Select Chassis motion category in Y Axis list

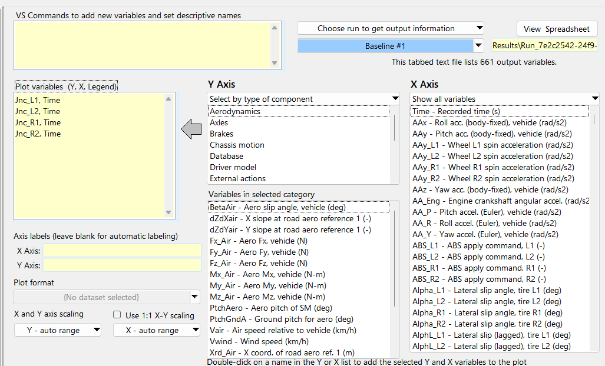237,145
